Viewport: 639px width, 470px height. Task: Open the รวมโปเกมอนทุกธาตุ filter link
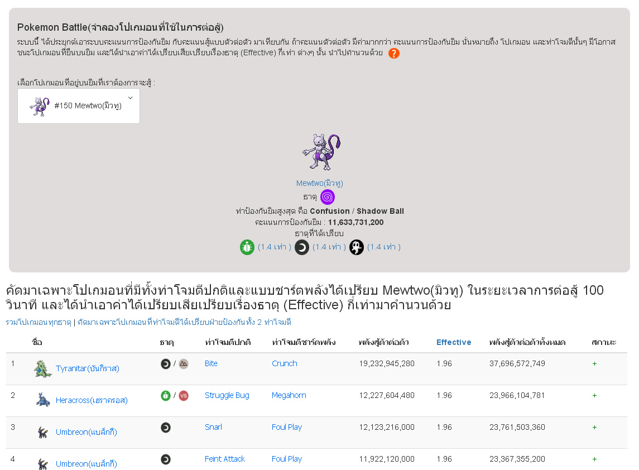[39, 322]
